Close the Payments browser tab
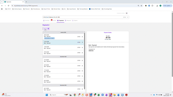 [x=23, y=2]
